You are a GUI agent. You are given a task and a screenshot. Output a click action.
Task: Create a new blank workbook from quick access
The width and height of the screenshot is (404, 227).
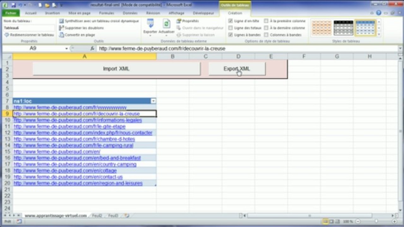(x=40, y=5)
